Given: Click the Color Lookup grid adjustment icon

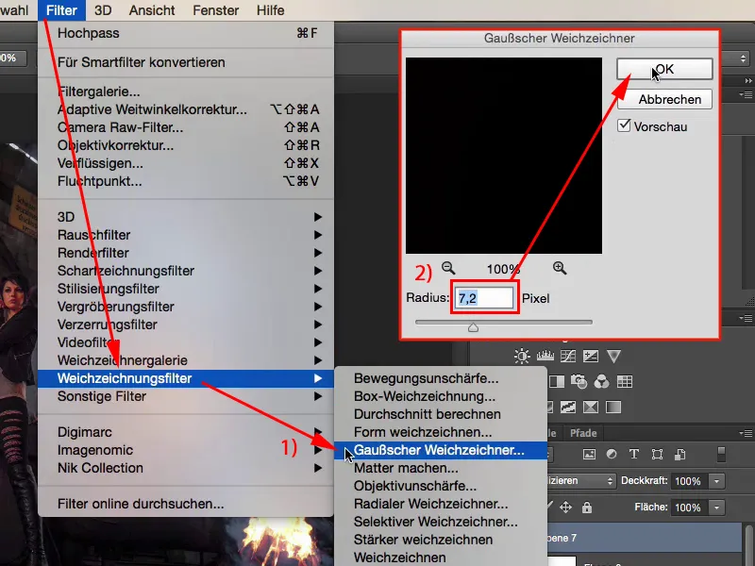Looking at the screenshot, I should [x=625, y=382].
